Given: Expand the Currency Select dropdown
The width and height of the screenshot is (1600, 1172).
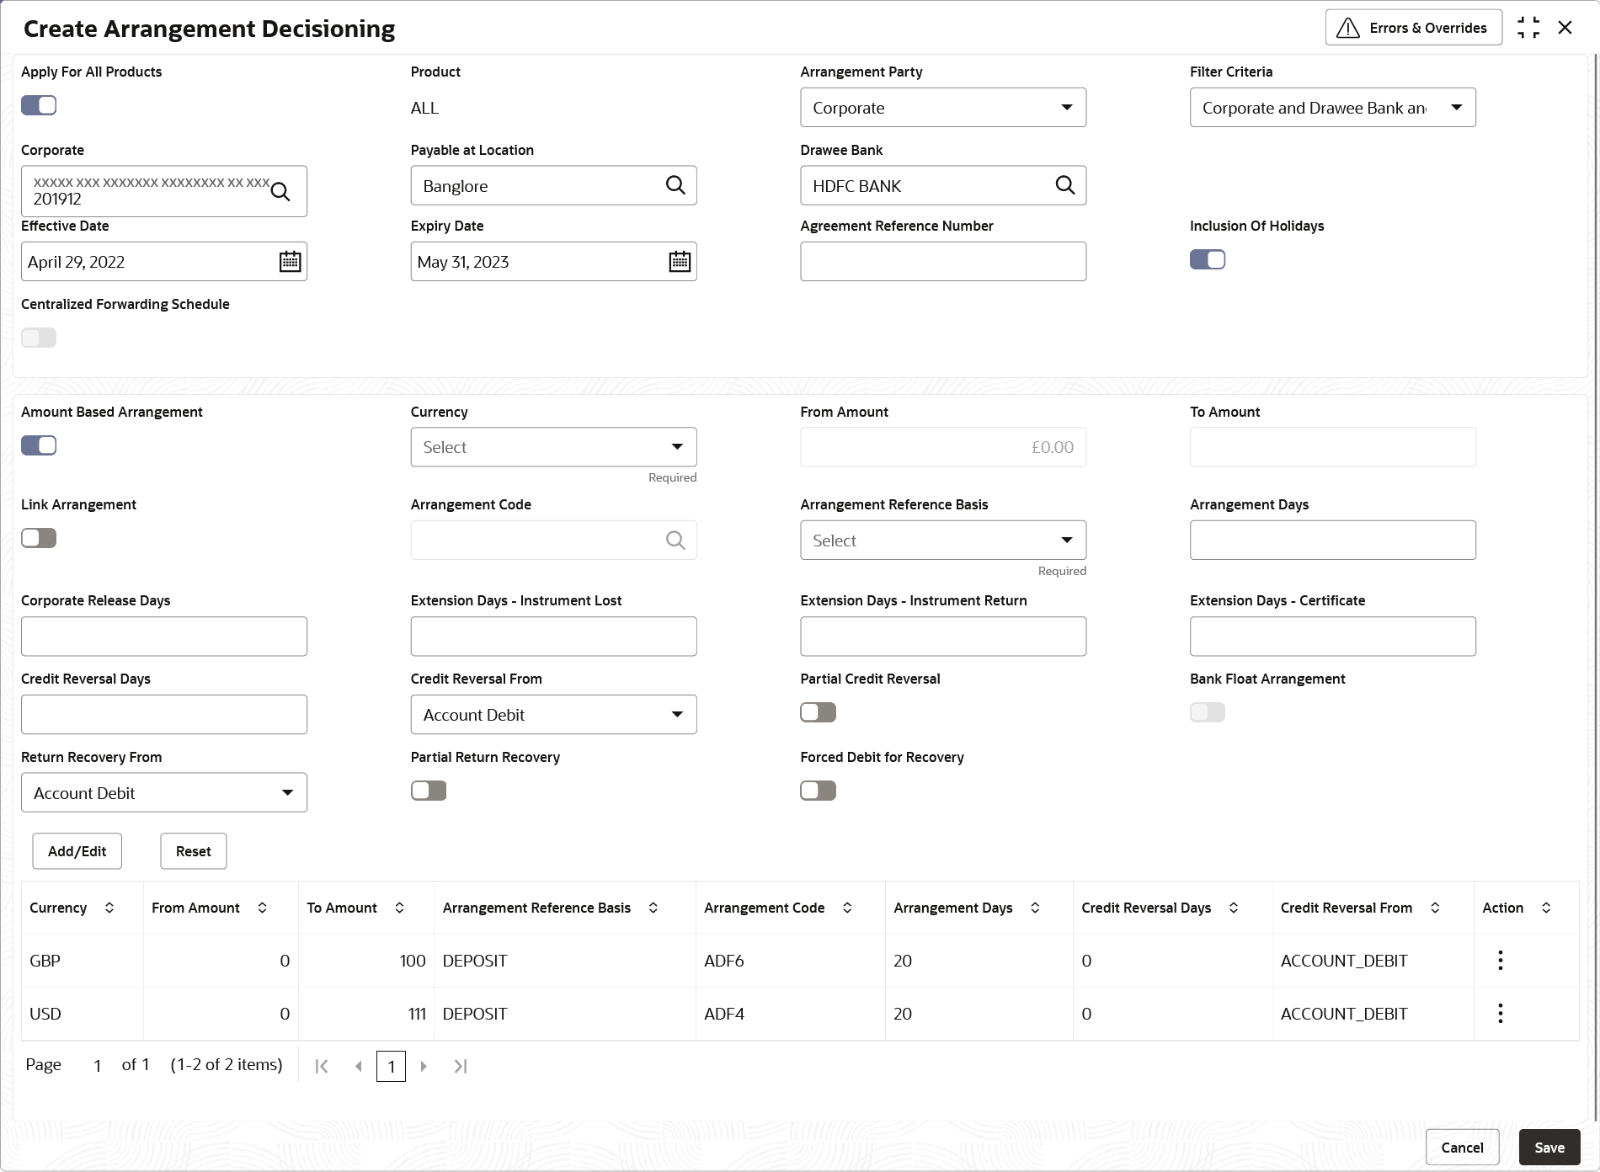Looking at the screenshot, I should pos(553,447).
